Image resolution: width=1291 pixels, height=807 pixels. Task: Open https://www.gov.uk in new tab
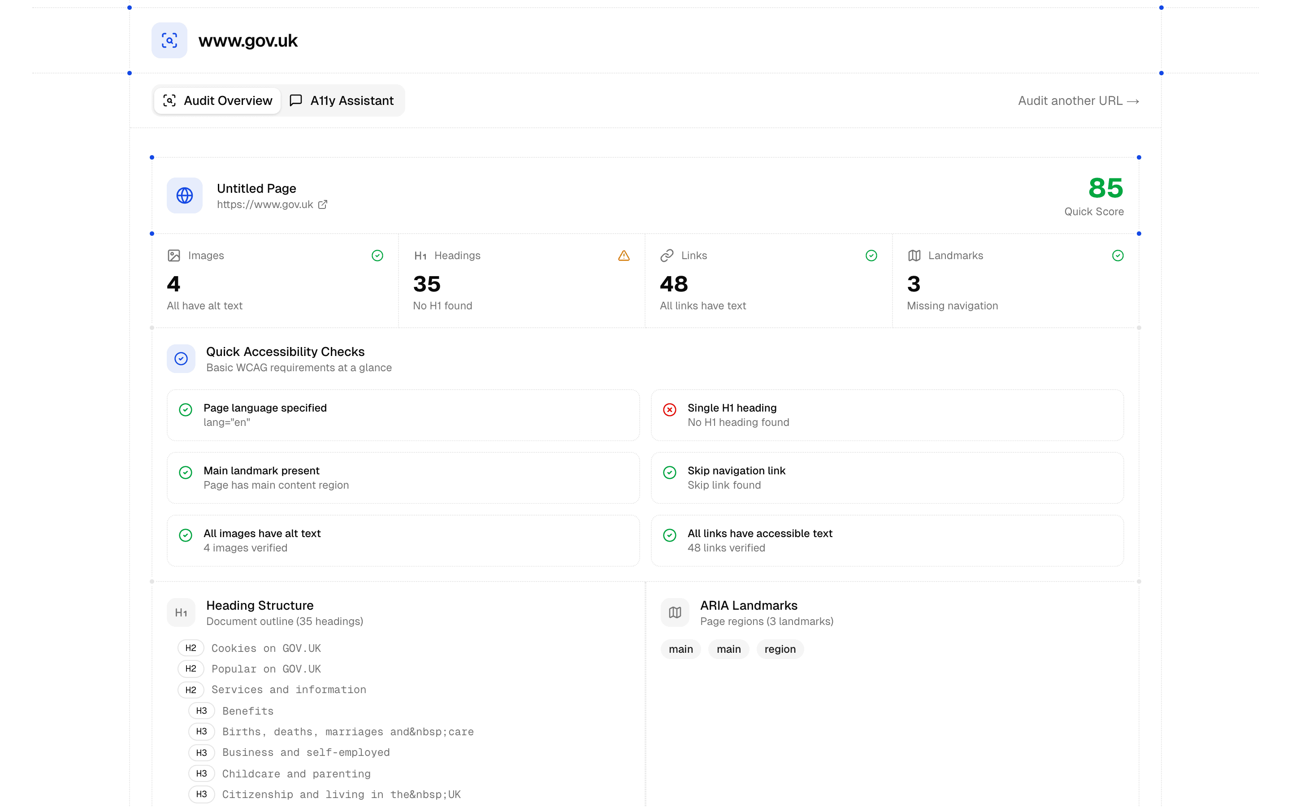[x=323, y=204]
